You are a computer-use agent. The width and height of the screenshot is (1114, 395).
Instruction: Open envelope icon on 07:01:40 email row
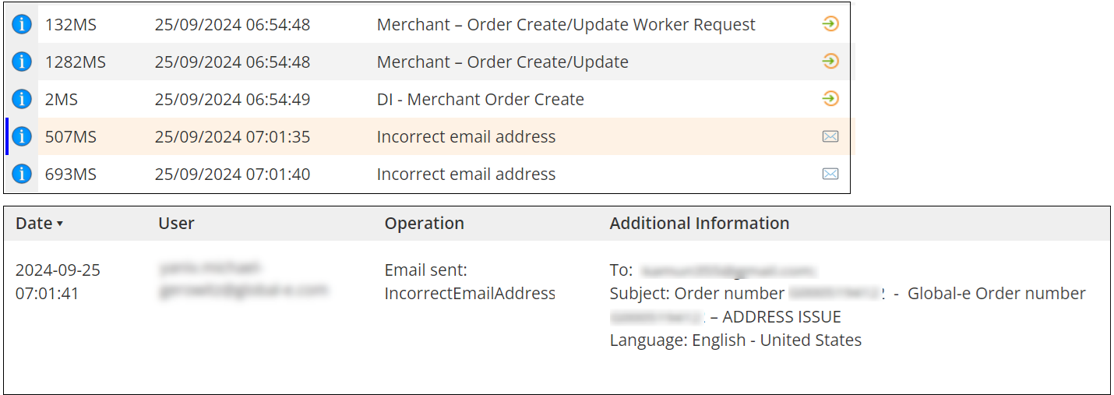[830, 174]
